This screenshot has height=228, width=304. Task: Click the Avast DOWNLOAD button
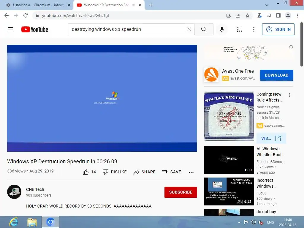(x=276, y=75)
